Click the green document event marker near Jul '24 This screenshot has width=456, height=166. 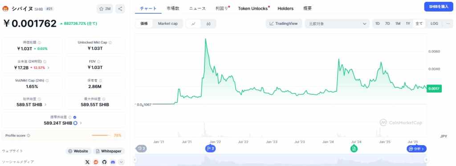tap(354, 149)
